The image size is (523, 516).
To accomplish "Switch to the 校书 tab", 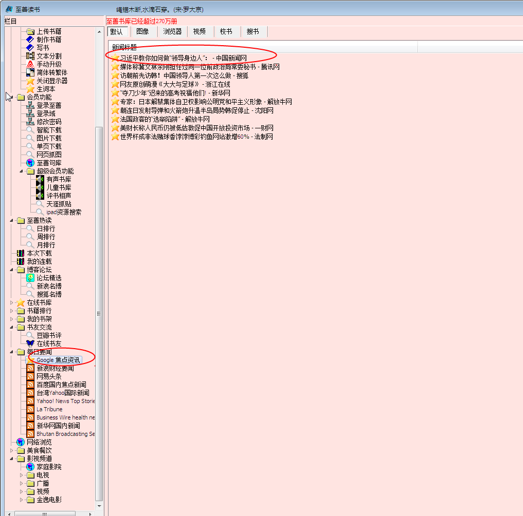I will 226,32.
